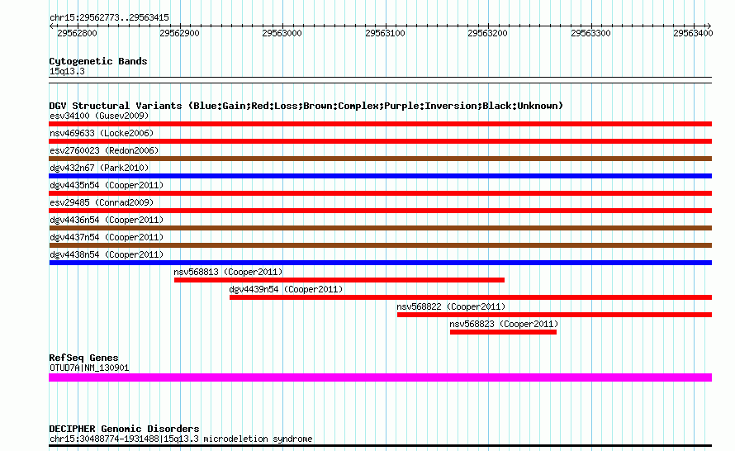Select the OTUD7A|NM_130901 gene label
The width and height of the screenshot is (735, 451).
[x=89, y=368]
